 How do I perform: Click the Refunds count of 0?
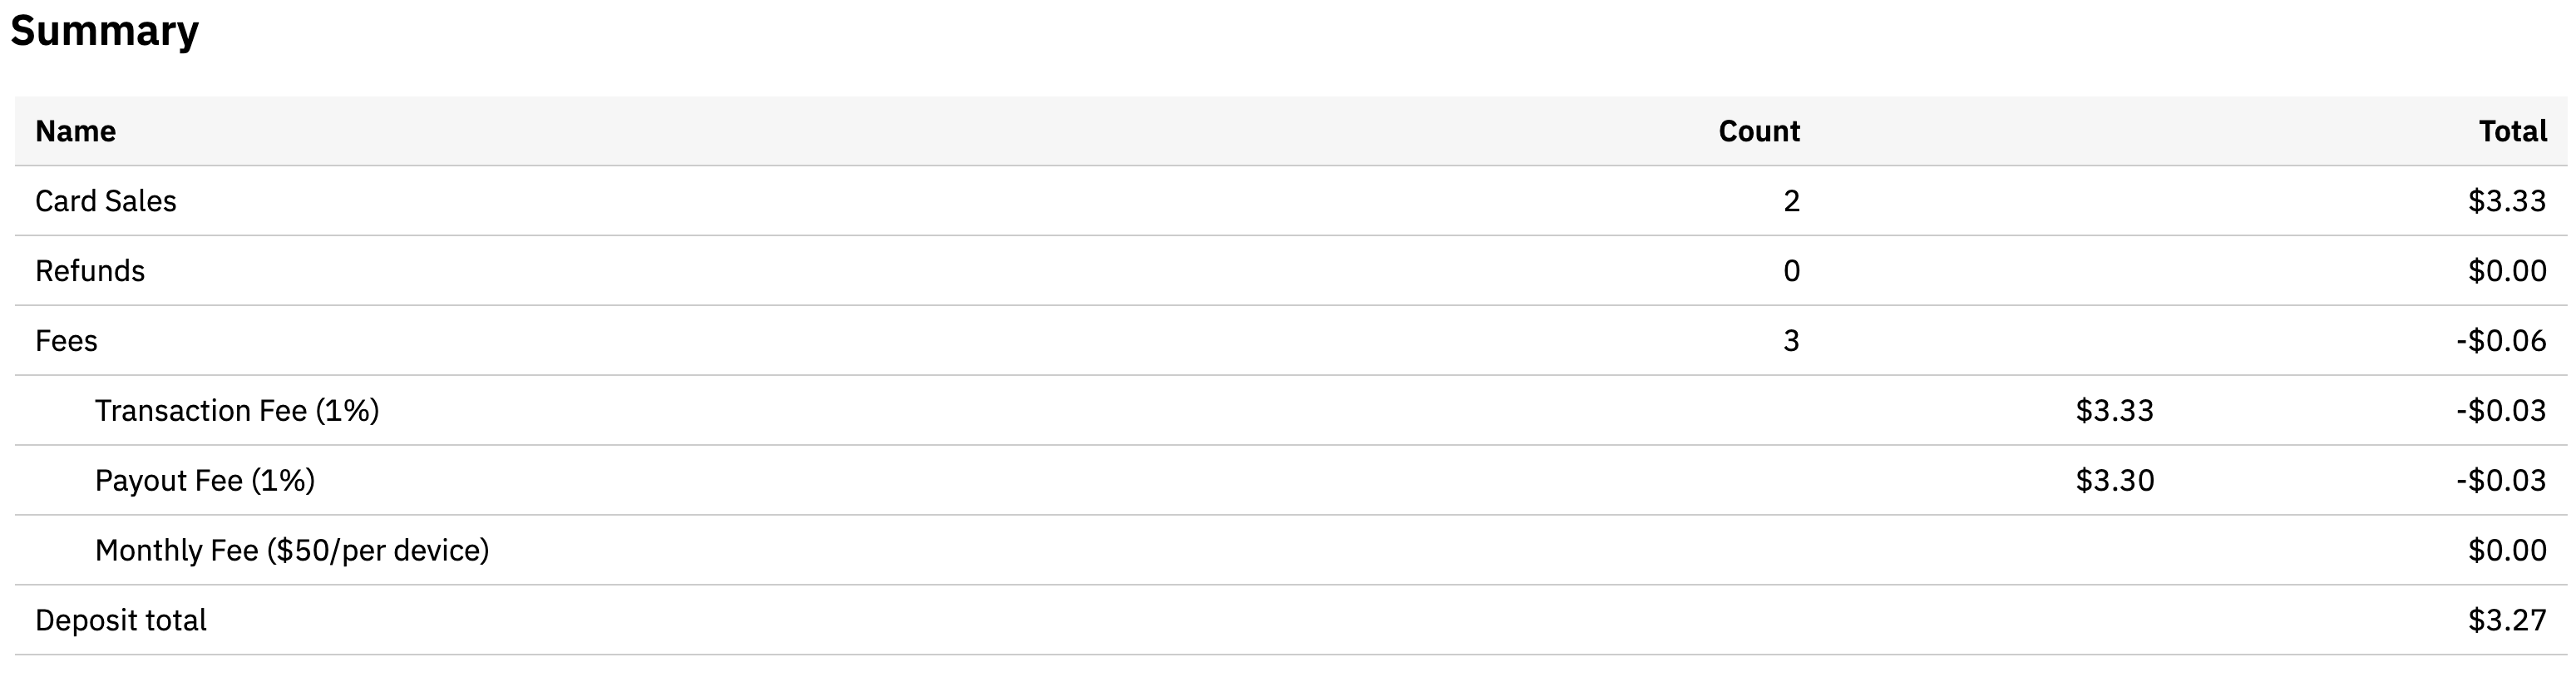click(x=1791, y=271)
